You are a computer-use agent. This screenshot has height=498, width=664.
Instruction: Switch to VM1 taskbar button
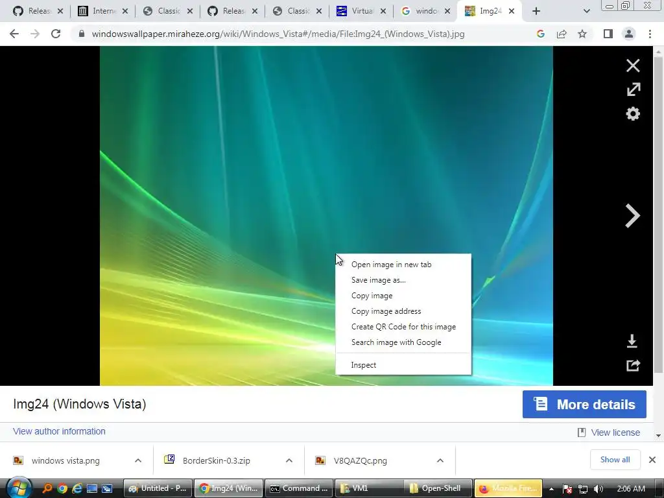pos(368,488)
